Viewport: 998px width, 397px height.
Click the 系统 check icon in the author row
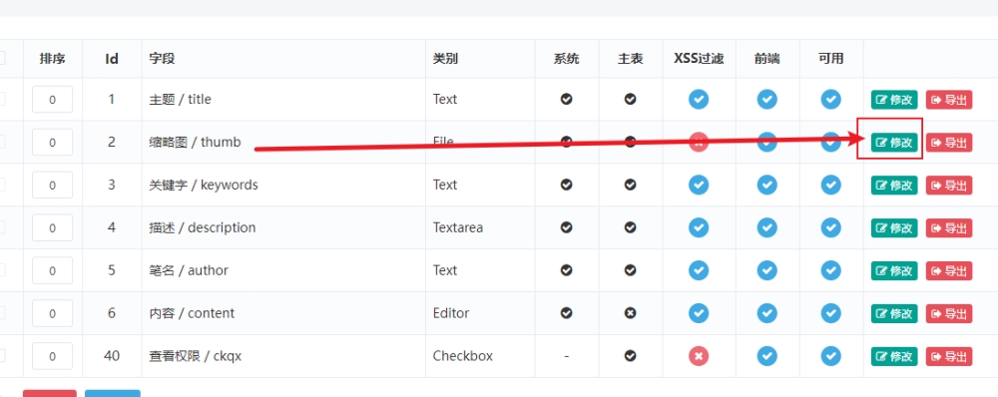point(567,270)
